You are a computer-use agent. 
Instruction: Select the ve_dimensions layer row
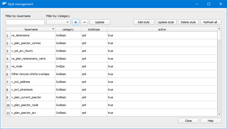pos(33,35)
